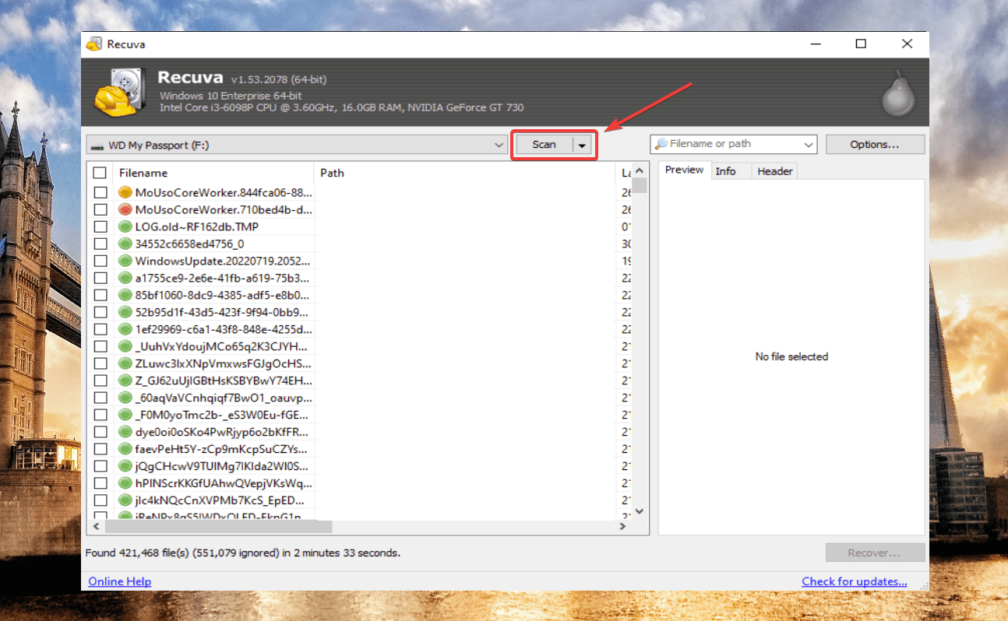Screen dimensions: 1008x621
Task: Click the green status icon of 85bf1060-8dc9
Action: pyautogui.click(x=125, y=295)
